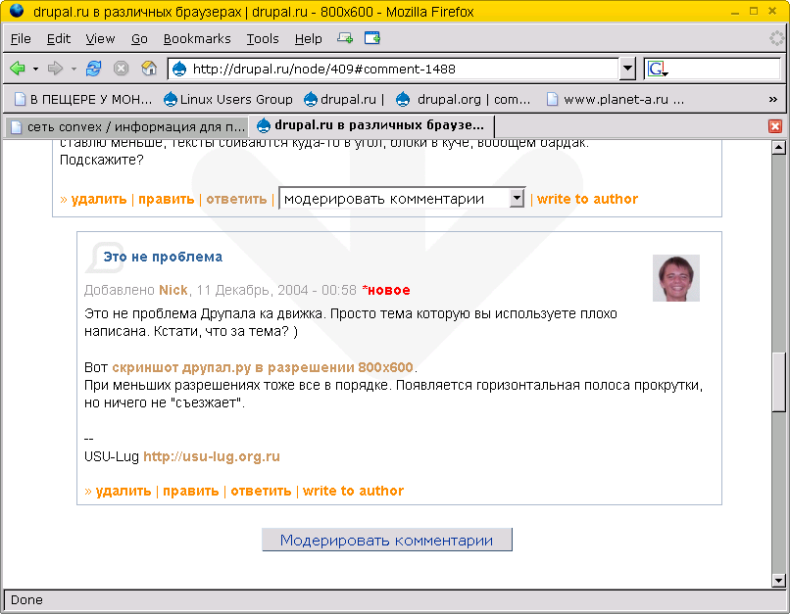Click the Модерировать комментарии button

pyautogui.click(x=387, y=540)
